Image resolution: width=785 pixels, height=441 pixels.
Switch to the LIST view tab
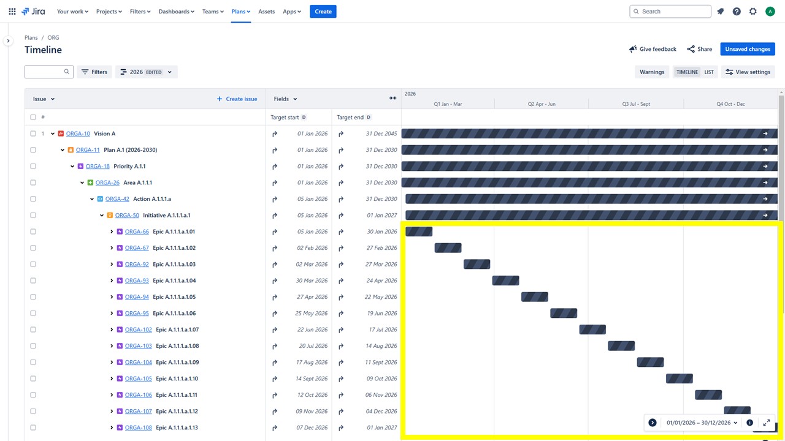click(709, 72)
